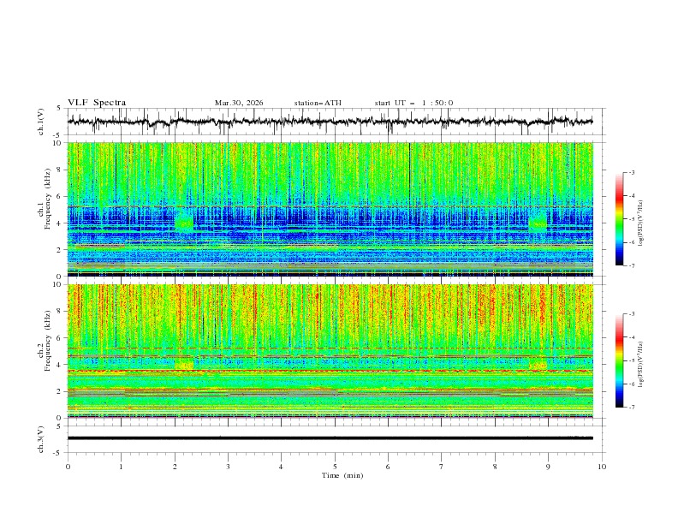Image resolution: width=678 pixels, height=524 pixels.
Task: Click the ch.2 colorbar '-7' label
Action: [x=632, y=408]
